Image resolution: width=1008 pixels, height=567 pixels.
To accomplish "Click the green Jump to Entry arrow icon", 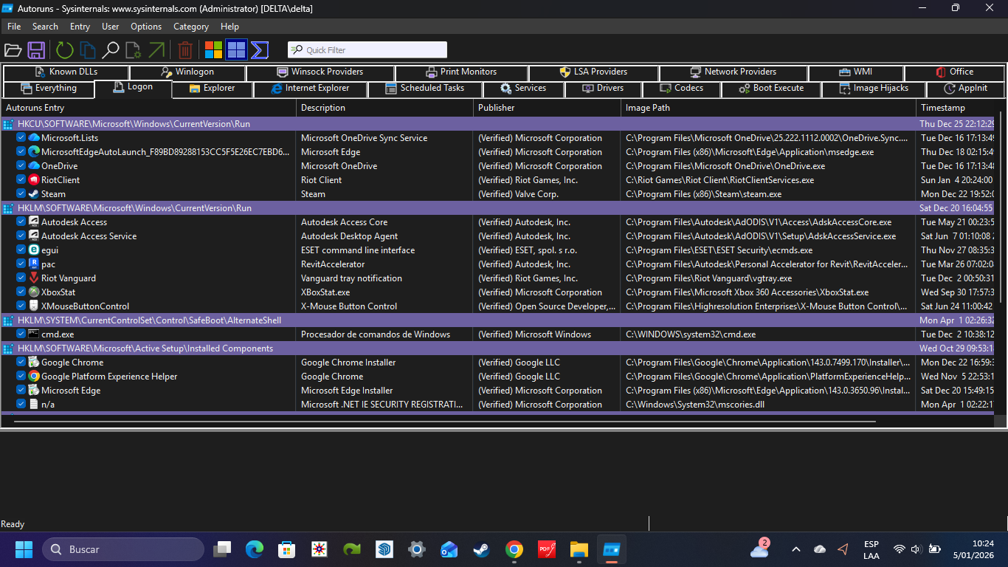I will click(x=156, y=50).
